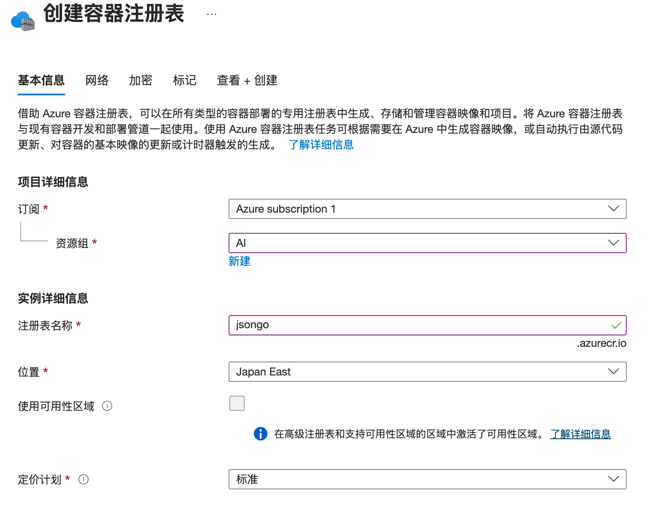Open the ellipsis more options menu
Image resolution: width=652 pixels, height=513 pixels.
pos(211,14)
